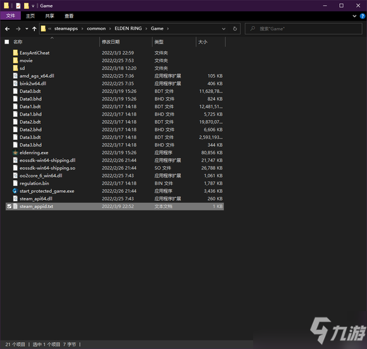
Task: Open the 主页 ribbon tab
Action: pyautogui.click(x=30, y=16)
